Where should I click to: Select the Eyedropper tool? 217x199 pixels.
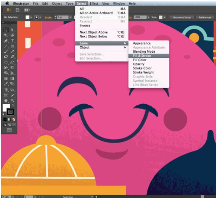point(6,84)
